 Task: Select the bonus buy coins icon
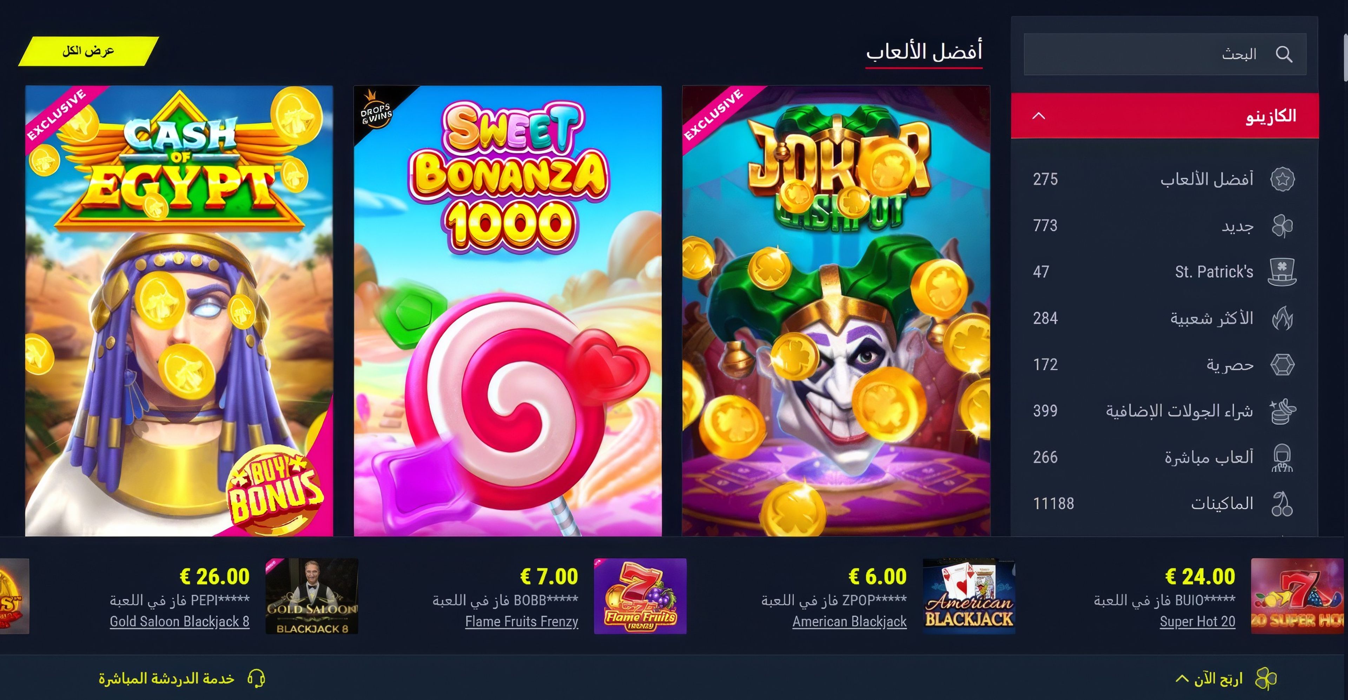click(1282, 411)
